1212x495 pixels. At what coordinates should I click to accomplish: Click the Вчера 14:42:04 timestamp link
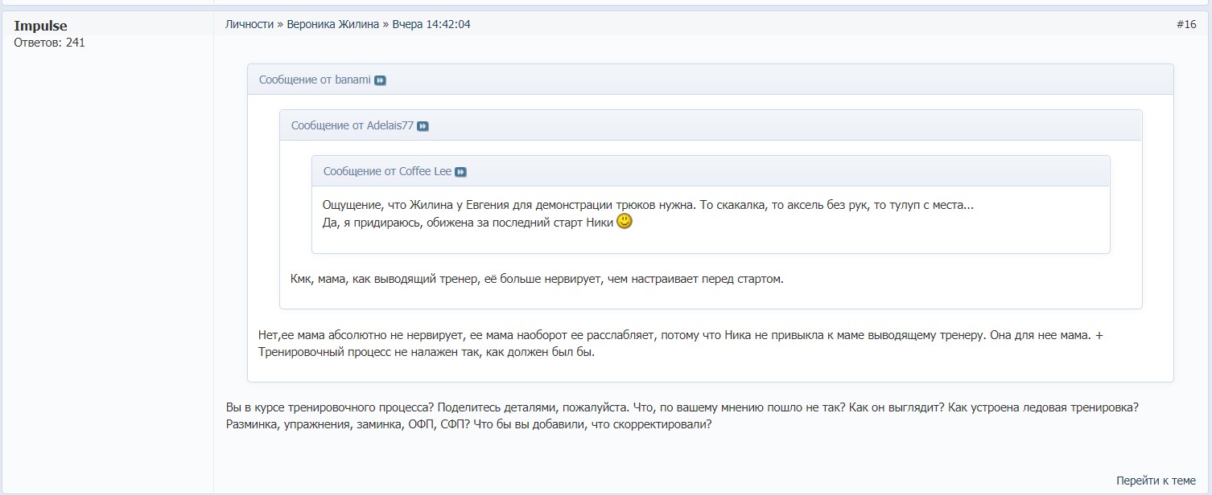click(431, 24)
